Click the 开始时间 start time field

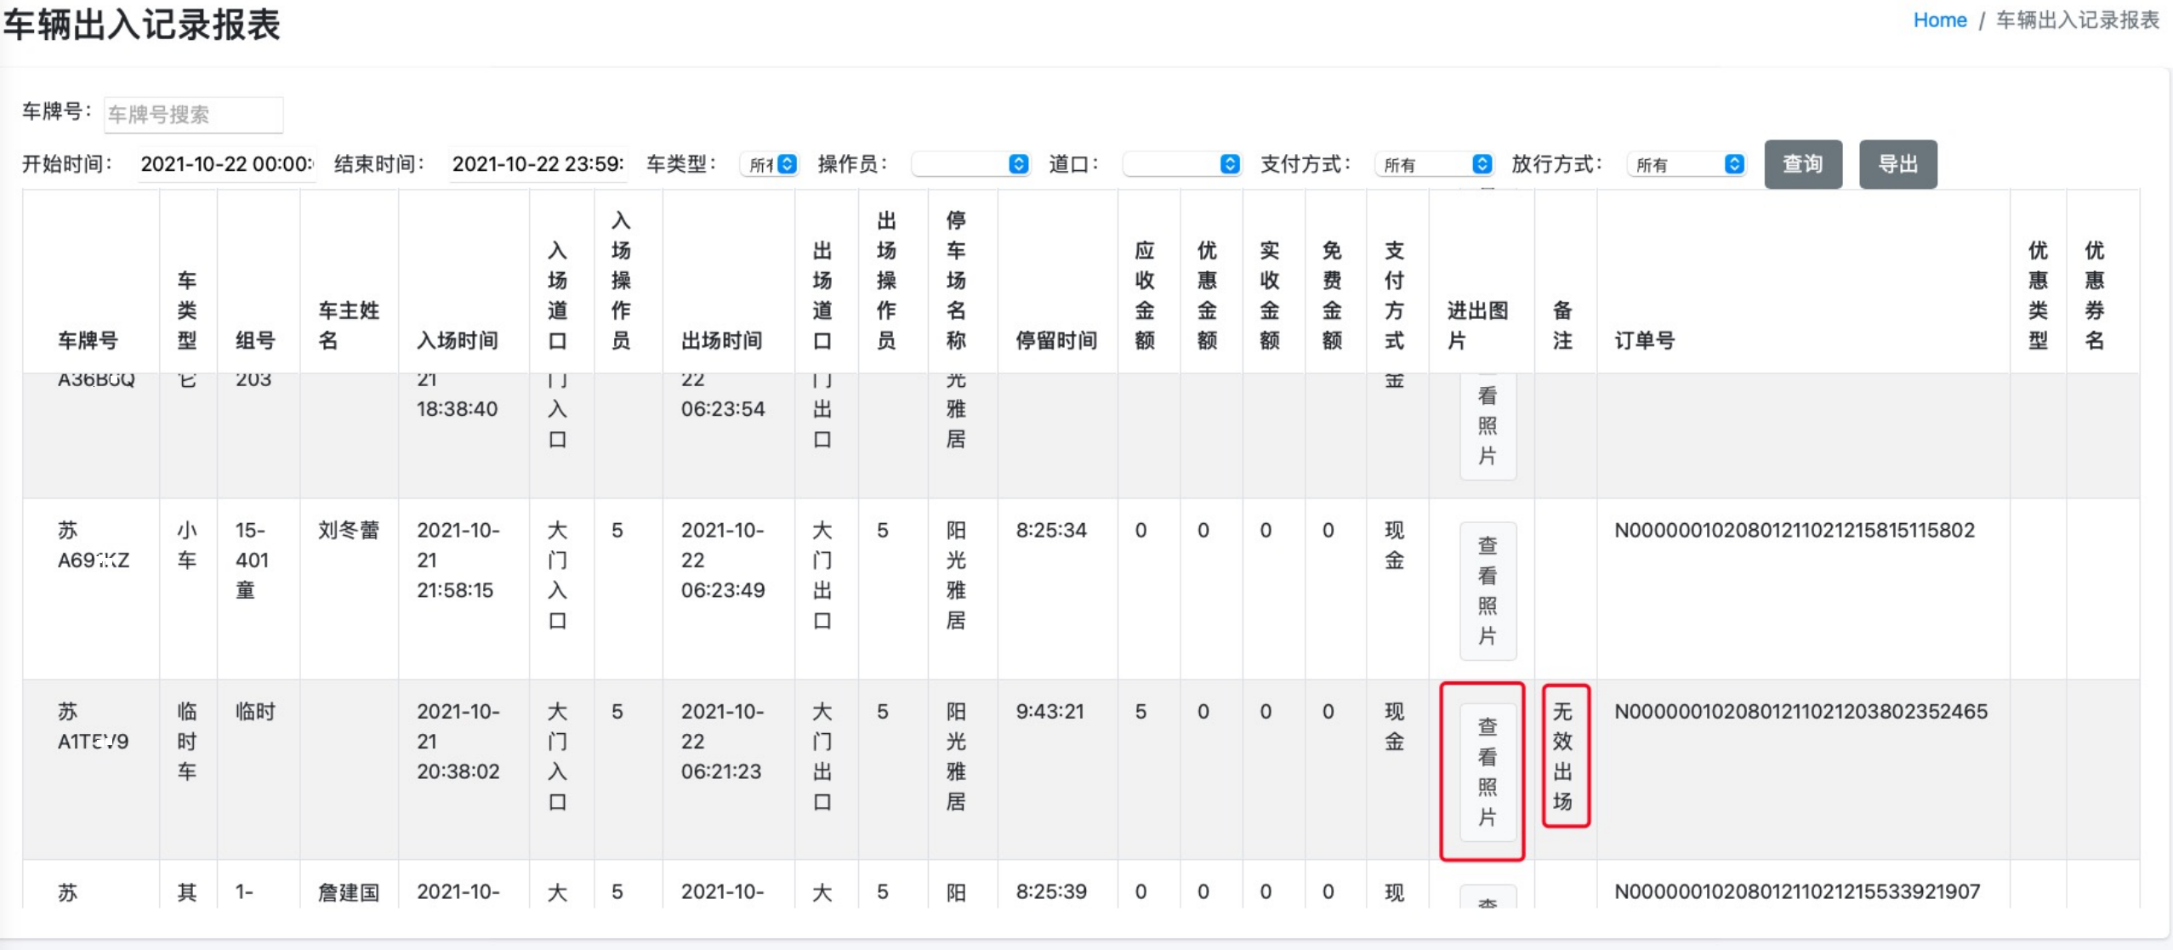226,164
